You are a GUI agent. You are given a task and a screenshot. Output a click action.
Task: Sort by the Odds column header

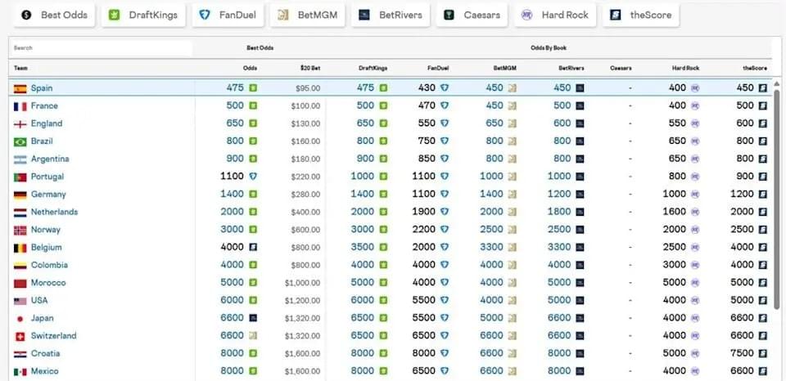click(251, 68)
